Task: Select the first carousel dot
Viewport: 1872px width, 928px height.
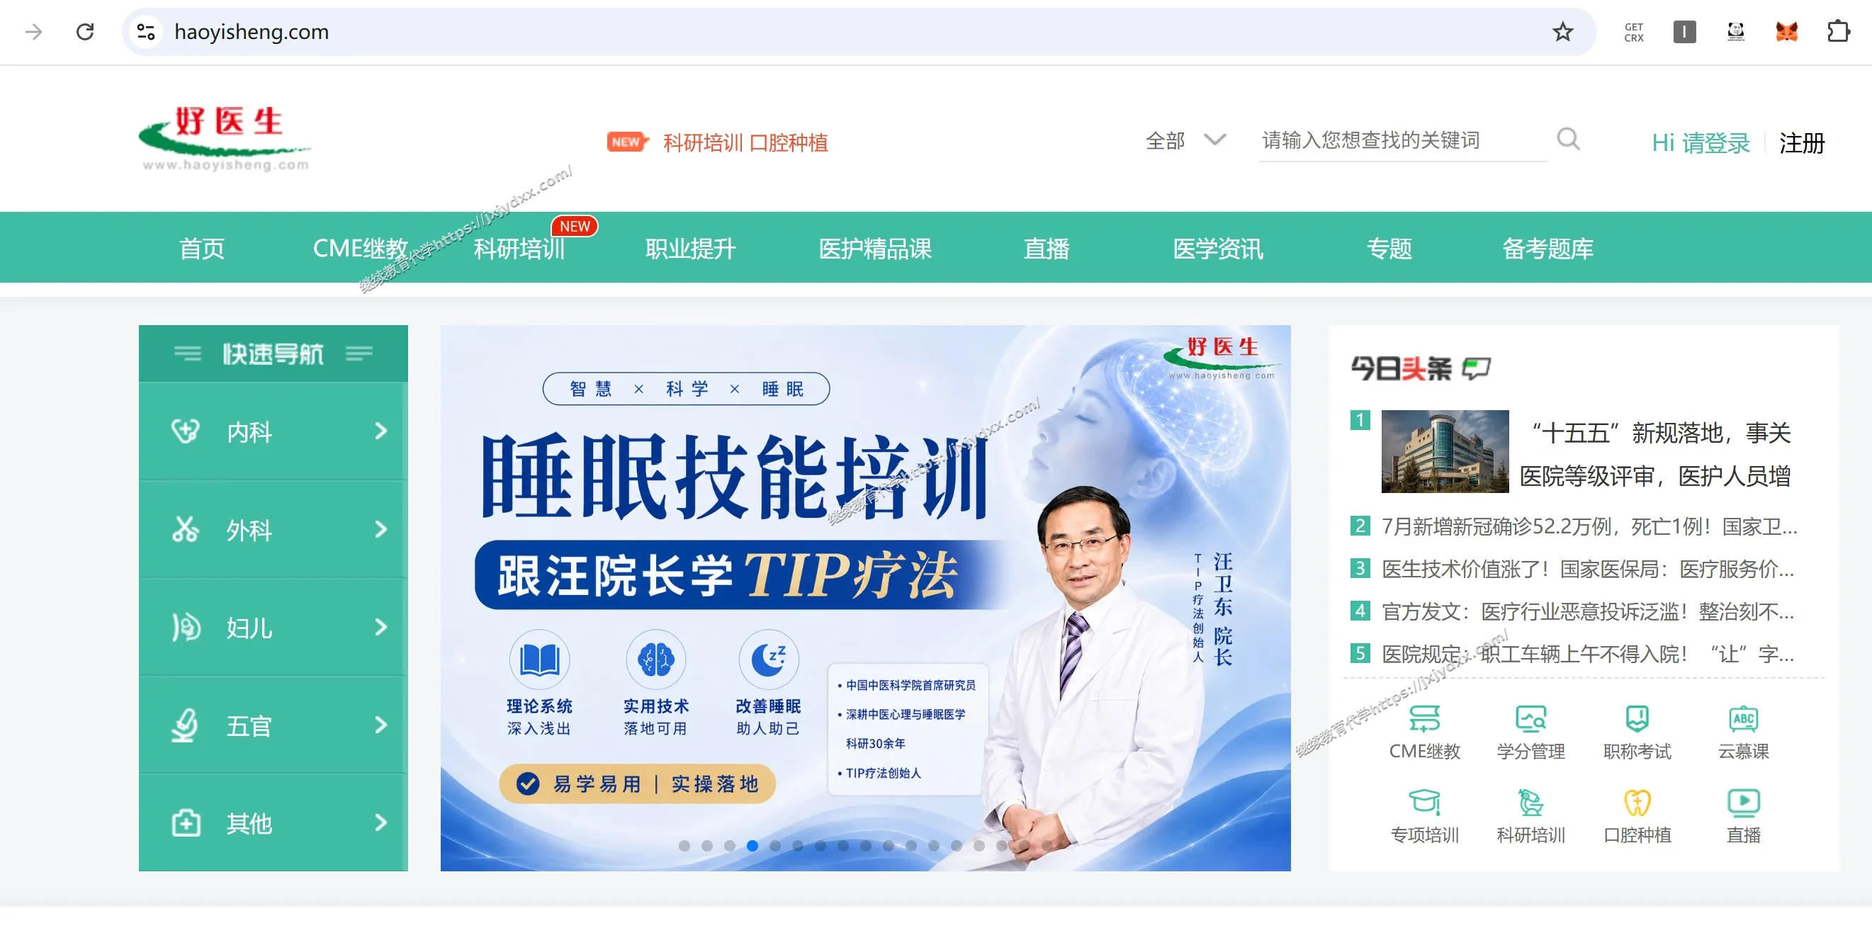Action: coord(684,846)
